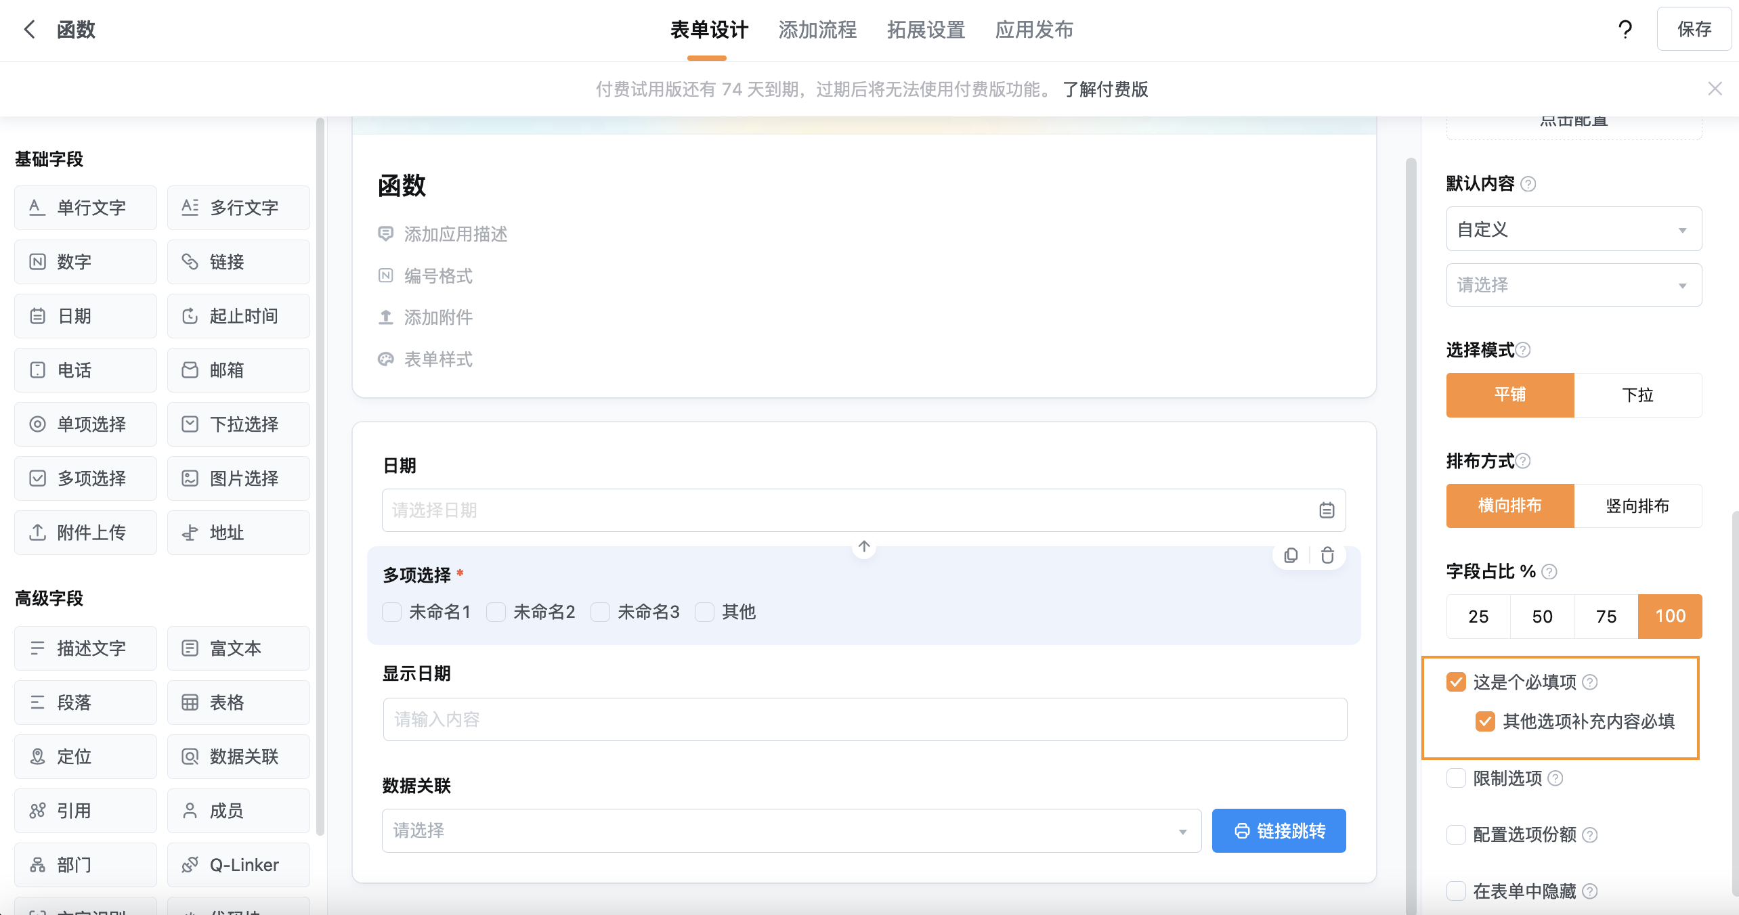Click the 保存 button
1739x915 pixels.
click(1694, 29)
